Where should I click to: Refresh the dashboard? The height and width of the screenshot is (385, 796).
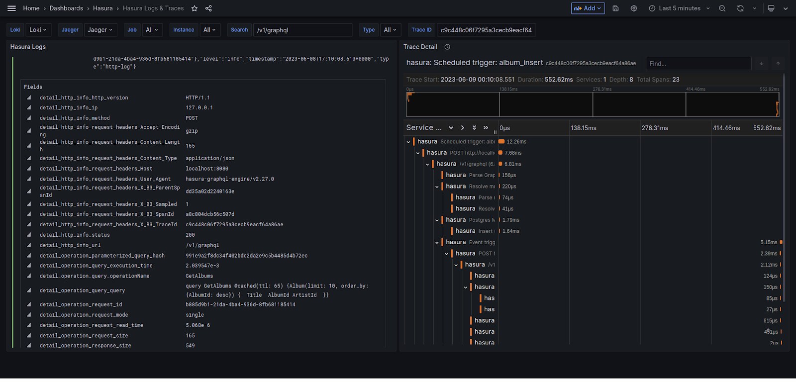(x=740, y=8)
